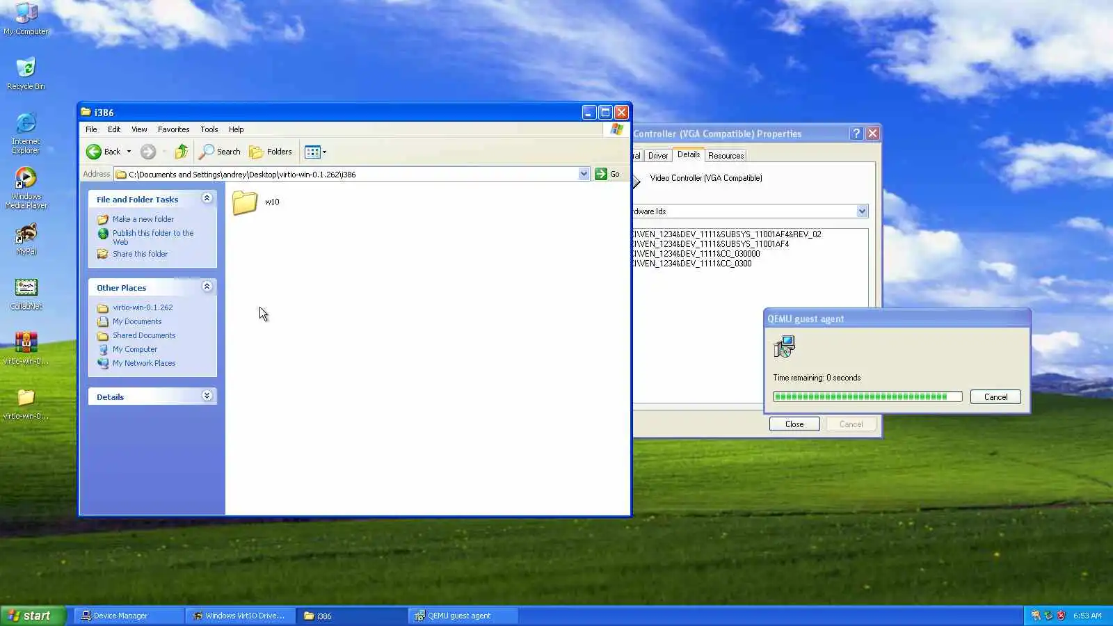The width and height of the screenshot is (1113, 626).
Task: Open the Start menu
Action: pyautogui.click(x=33, y=616)
